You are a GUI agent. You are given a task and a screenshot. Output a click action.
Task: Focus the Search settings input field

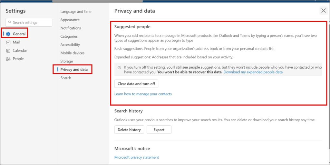(x=29, y=22)
